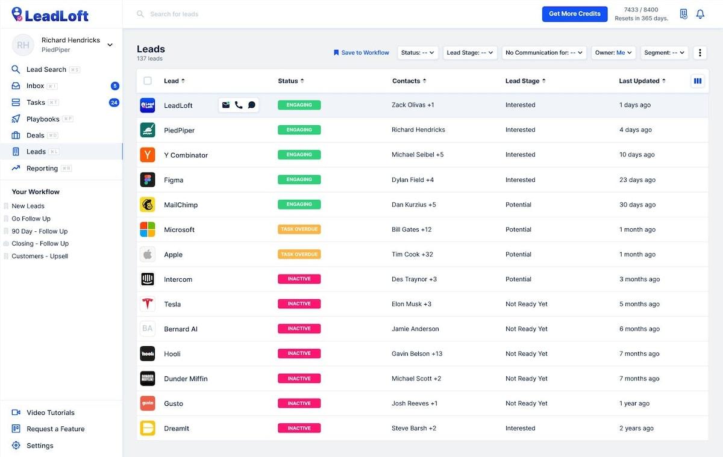Click the phone call icon on LeadLoft row
This screenshot has height=457, width=723.
[239, 105]
